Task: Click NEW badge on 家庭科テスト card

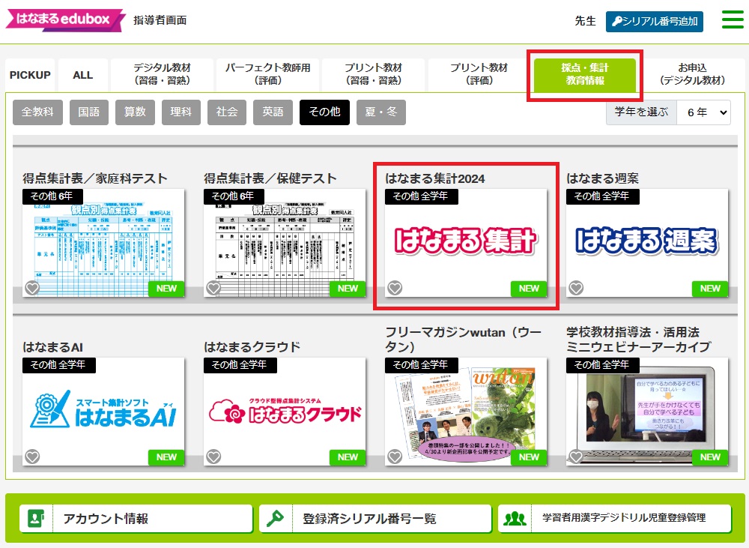Action: click(166, 289)
